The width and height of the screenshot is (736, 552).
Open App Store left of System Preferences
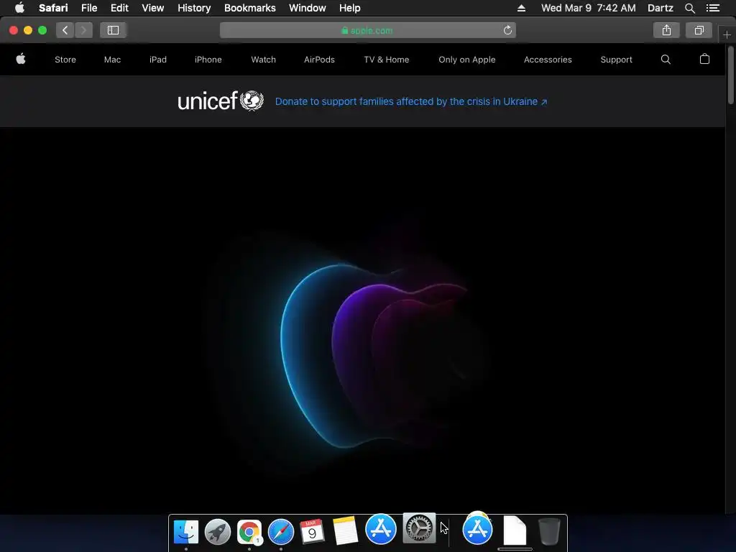click(381, 529)
